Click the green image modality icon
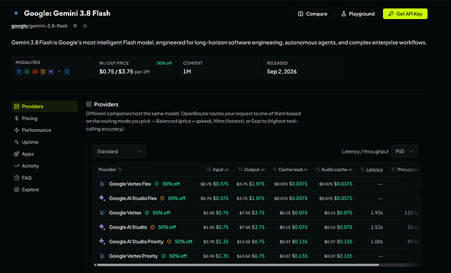 coord(27,72)
